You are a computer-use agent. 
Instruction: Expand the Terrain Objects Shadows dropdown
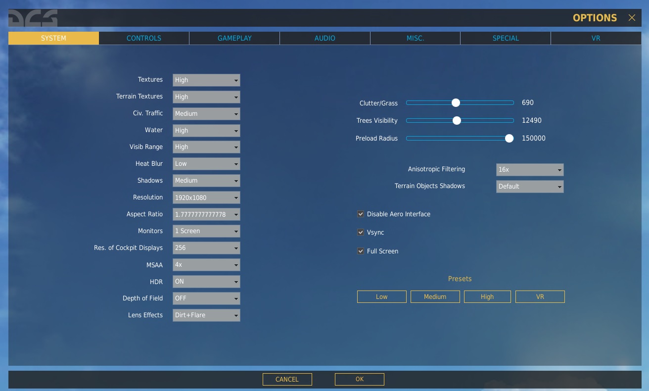pyautogui.click(x=530, y=187)
